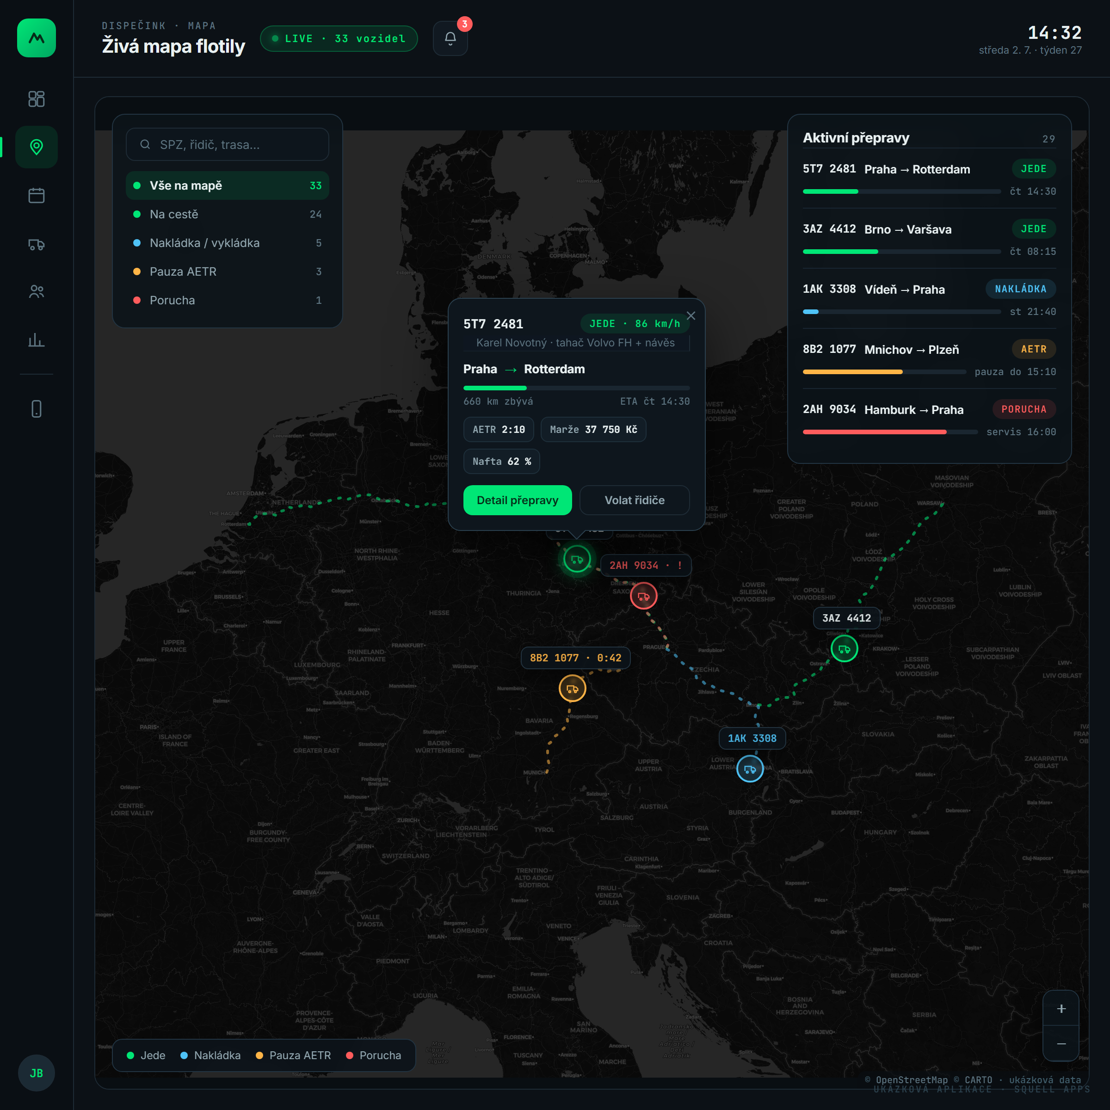Click the orange truck marker for 8B2 1077
The image size is (1110, 1110).
click(x=572, y=688)
